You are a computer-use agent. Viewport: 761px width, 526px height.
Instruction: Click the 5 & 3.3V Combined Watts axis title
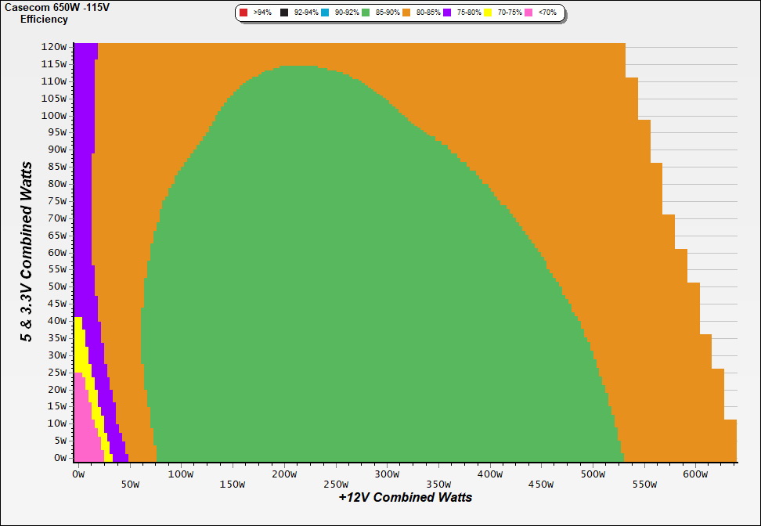(27, 252)
